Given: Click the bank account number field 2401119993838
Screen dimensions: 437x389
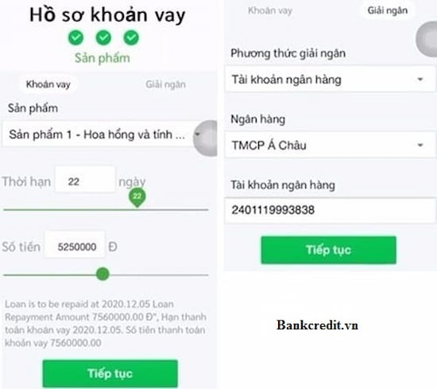Looking at the screenshot, I should tap(330, 210).
